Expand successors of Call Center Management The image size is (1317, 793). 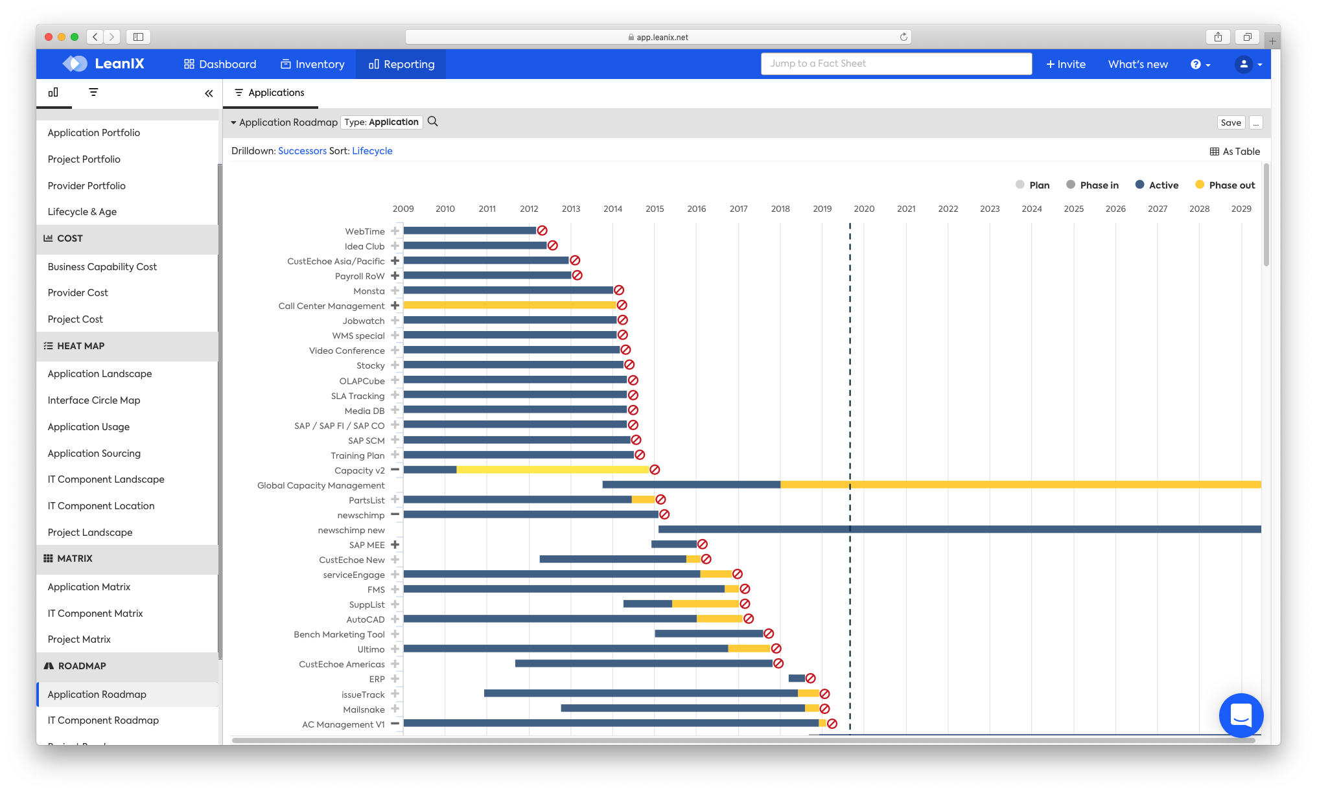395,305
